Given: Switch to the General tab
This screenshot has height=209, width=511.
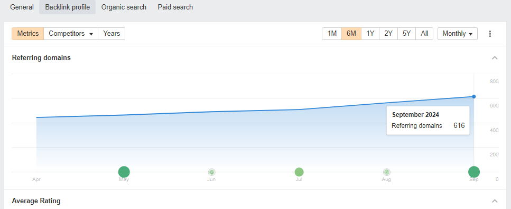Looking at the screenshot, I should (x=22, y=7).
